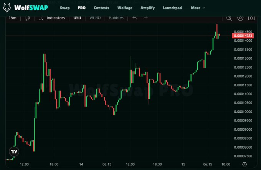Expand the More dropdown menu
This screenshot has height=170, width=261.
198,8
